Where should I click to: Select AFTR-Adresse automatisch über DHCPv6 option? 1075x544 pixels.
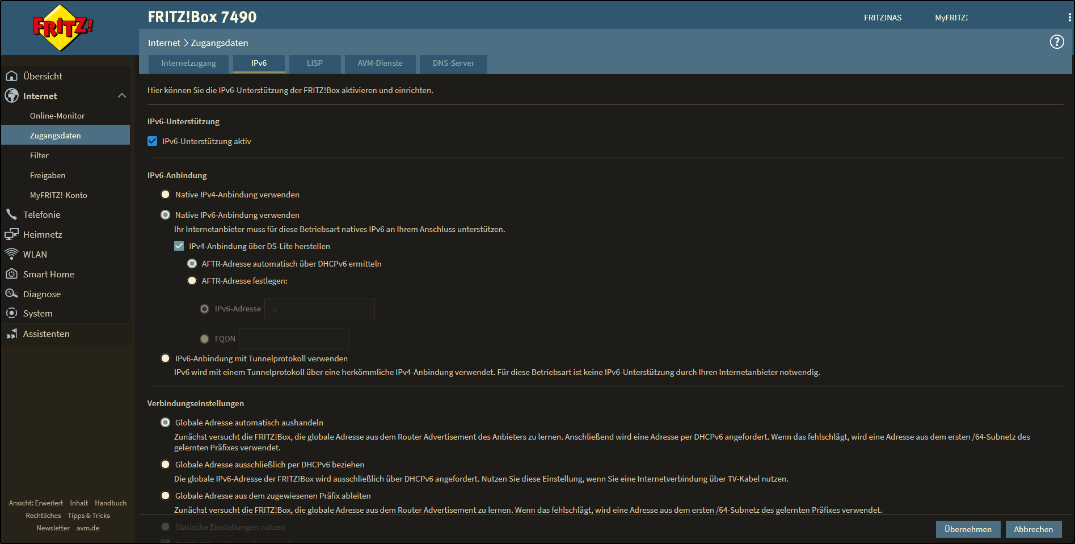192,264
